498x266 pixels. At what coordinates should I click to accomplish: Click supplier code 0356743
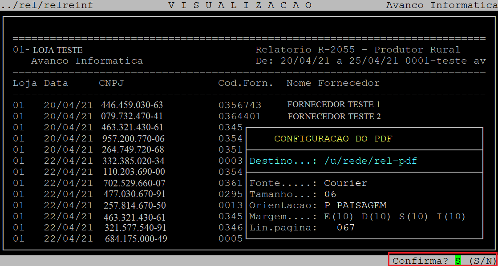tap(240, 105)
